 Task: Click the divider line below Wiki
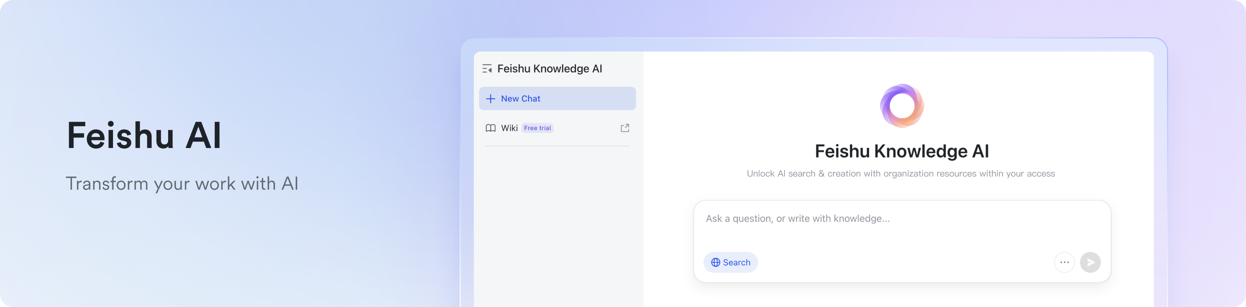[x=557, y=146]
